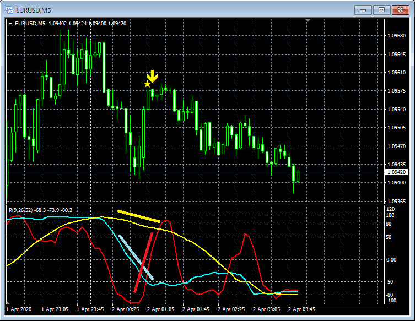The image size is (415, 321).
Task: Click the 2 Apr 02:25 time label
Action: (231, 309)
